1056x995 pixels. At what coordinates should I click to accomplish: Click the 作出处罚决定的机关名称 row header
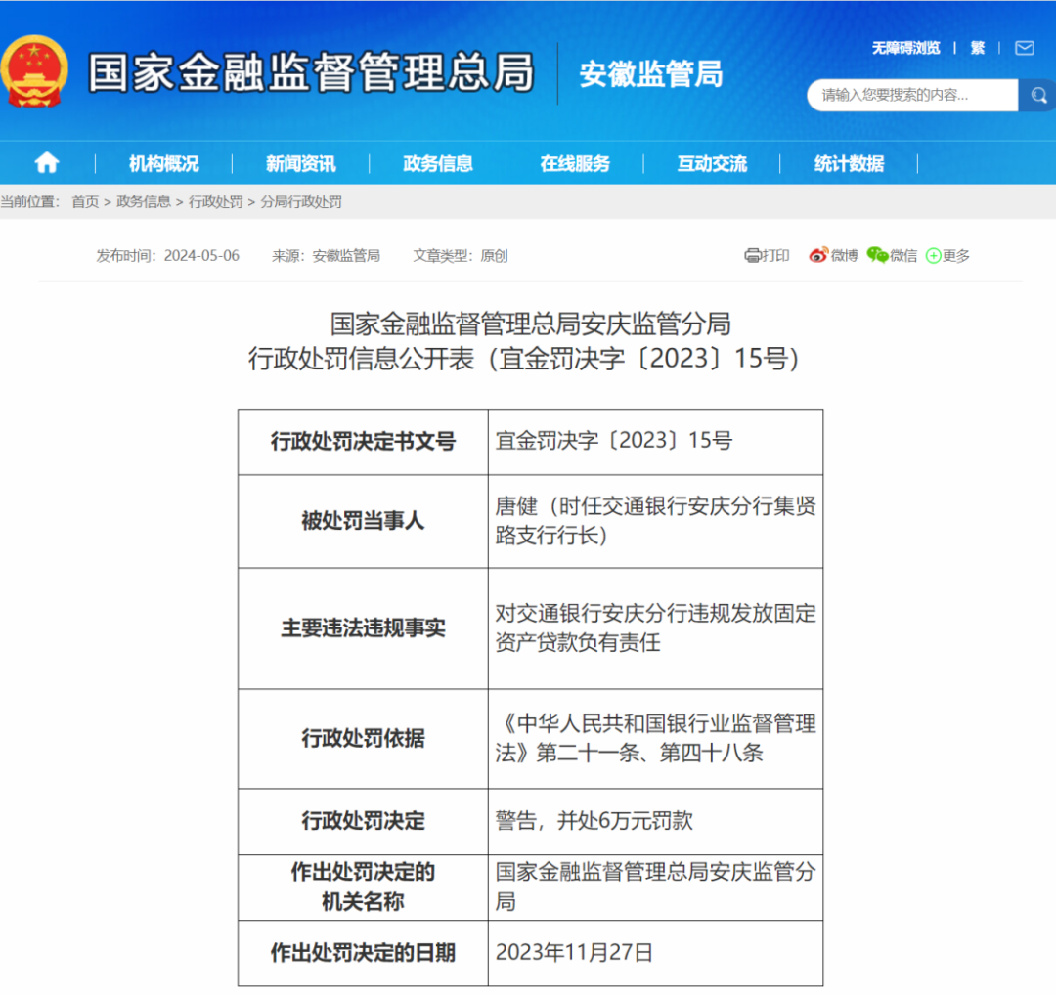pyautogui.click(x=363, y=887)
